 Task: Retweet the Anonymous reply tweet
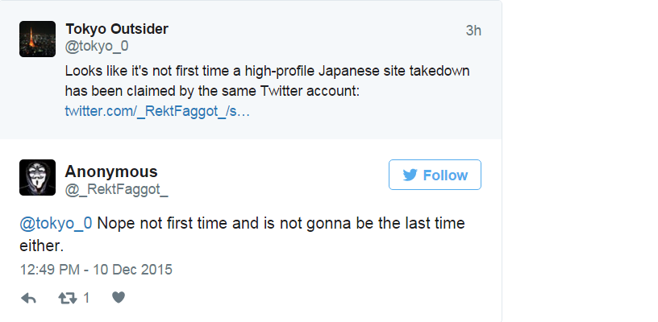pyautogui.click(x=67, y=298)
